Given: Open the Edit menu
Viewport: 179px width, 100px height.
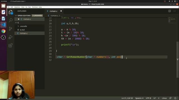Looking at the screenshot, I should coord(12,7).
